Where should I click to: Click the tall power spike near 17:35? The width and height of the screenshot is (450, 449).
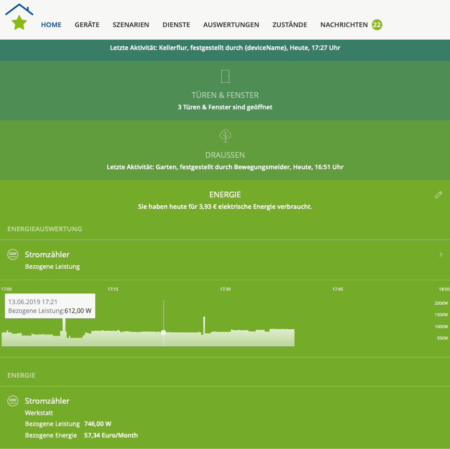204,324
